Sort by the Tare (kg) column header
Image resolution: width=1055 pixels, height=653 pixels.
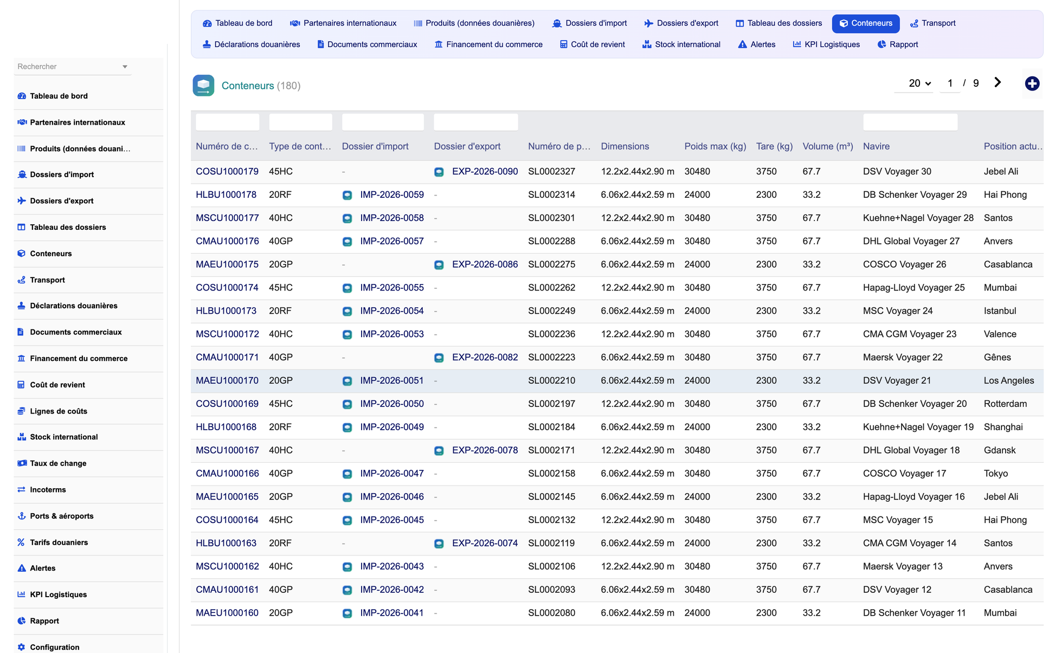tap(774, 146)
